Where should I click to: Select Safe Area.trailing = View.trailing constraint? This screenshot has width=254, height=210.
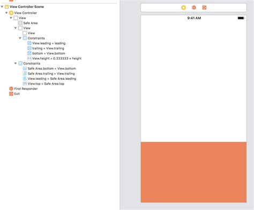51,73
